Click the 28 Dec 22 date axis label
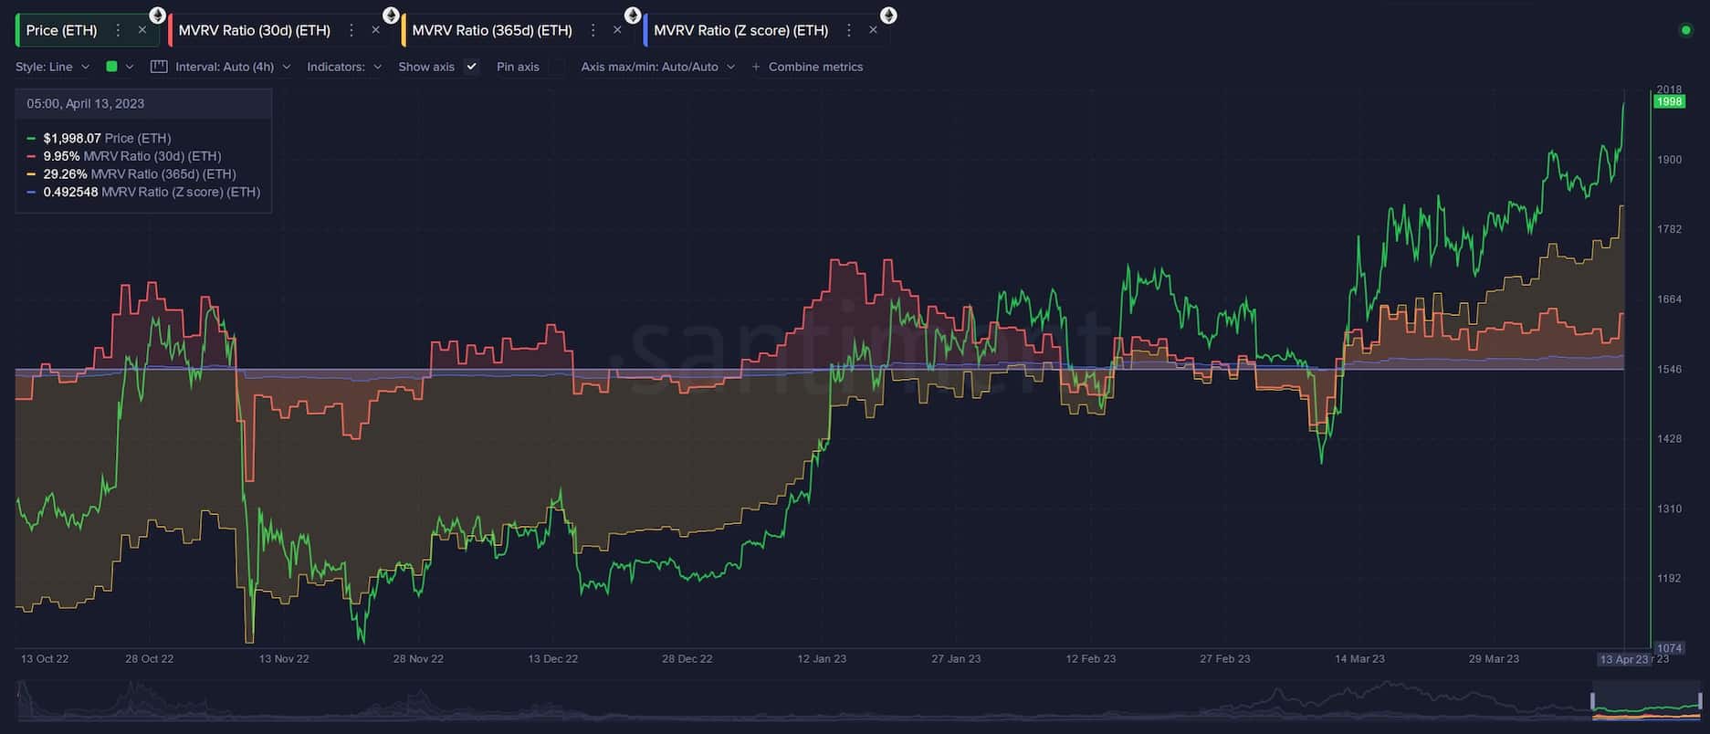The width and height of the screenshot is (1710, 734). (687, 659)
